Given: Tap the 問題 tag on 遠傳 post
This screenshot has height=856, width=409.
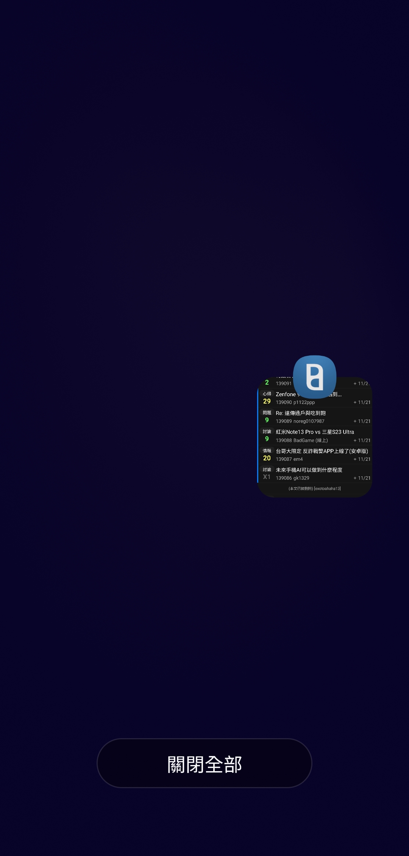Looking at the screenshot, I should coord(267,413).
